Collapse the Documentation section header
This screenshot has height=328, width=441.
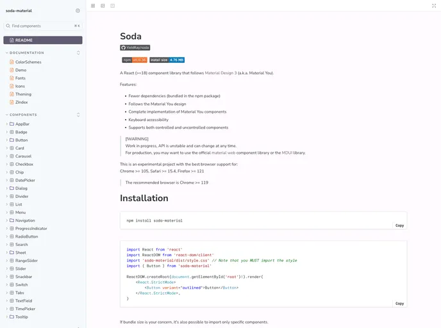point(27,53)
